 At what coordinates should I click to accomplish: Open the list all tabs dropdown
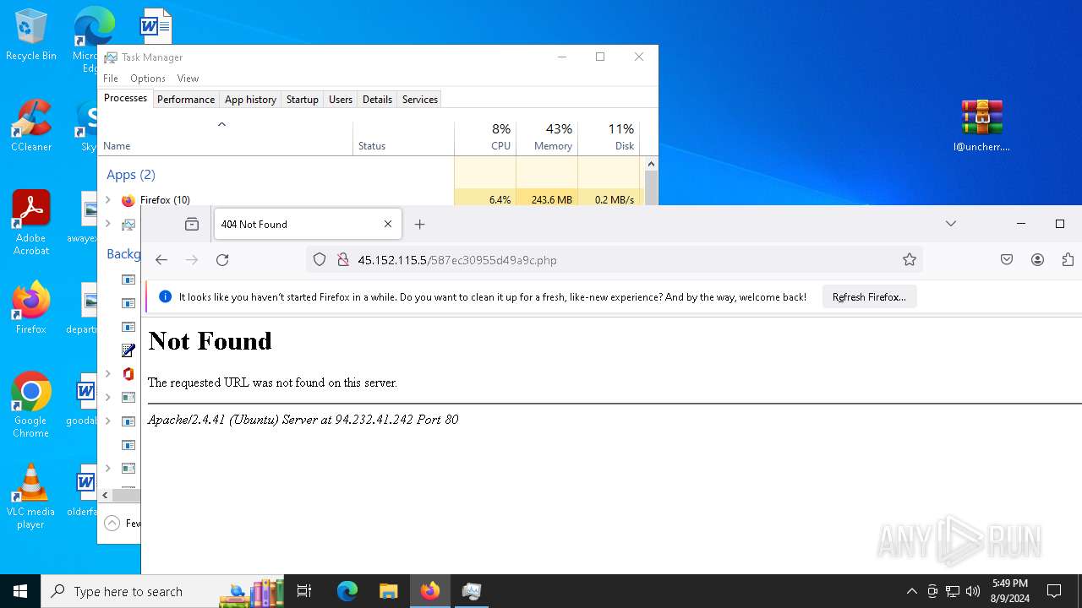click(x=951, y=224)
